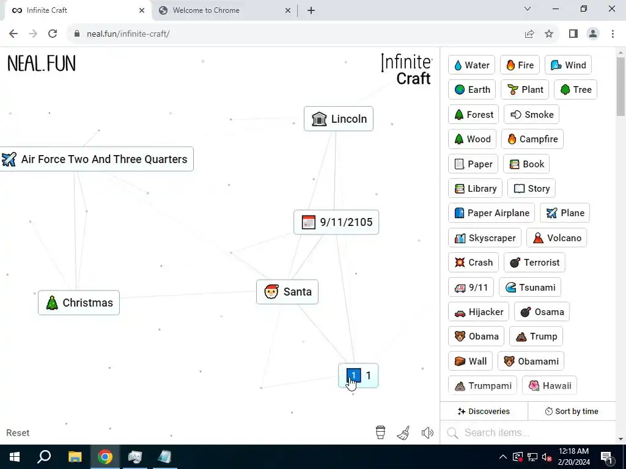Bookmark this page with the star
Viewport: 626px width, 469px height.
click(549, 34)
